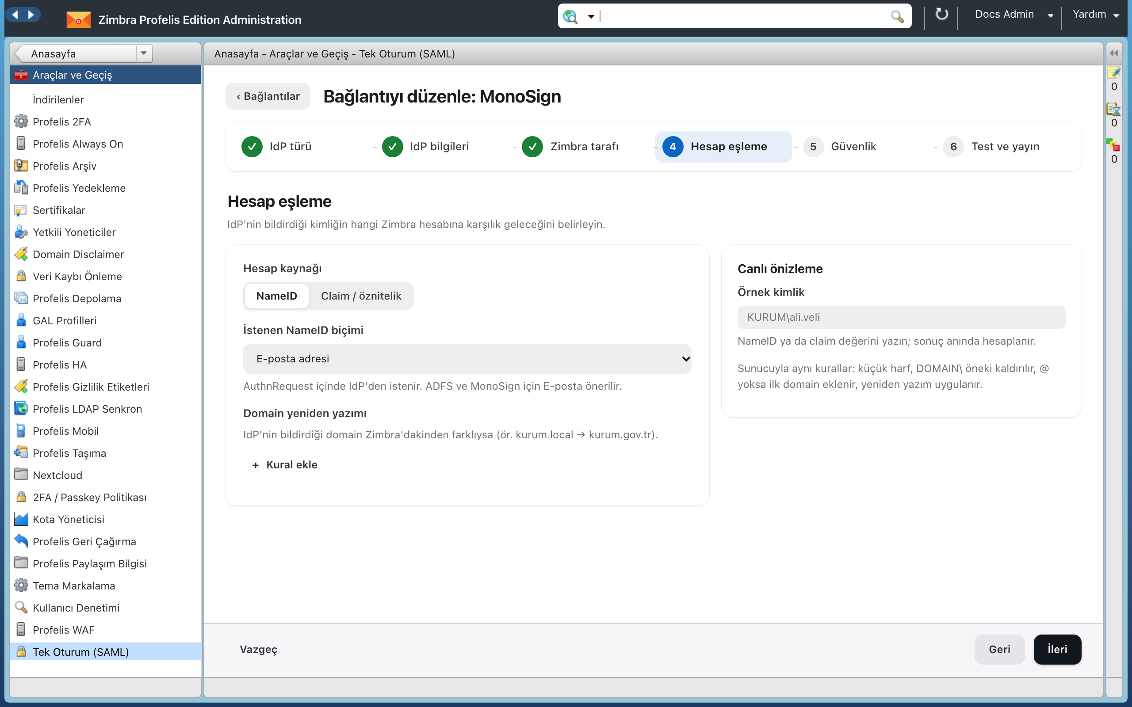Collapse the right status pane arrows
Viewport: 1132px width, 707px height.
click(x=1114, y=53)
